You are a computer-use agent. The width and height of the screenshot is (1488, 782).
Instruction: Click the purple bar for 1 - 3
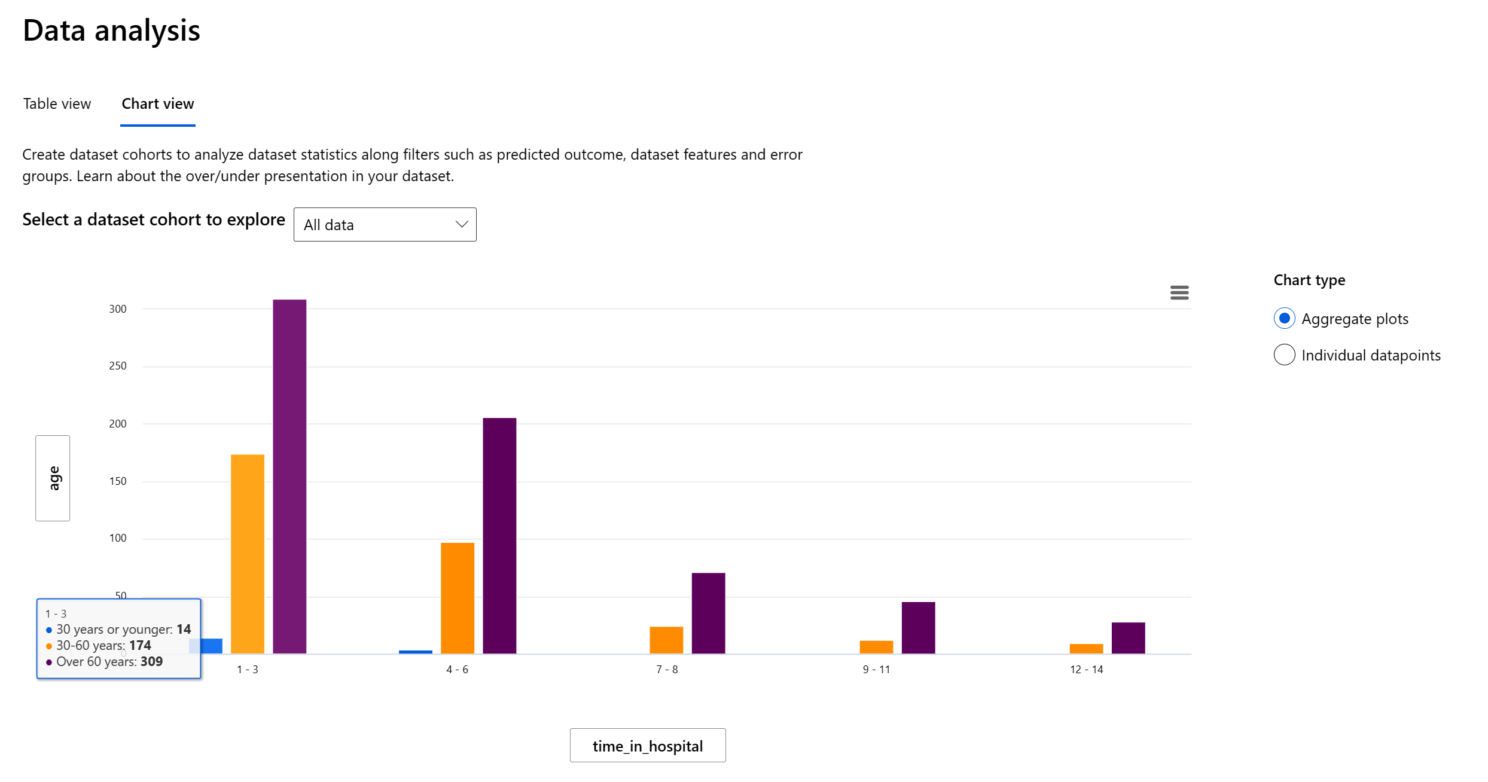click(x=289, y=476)
